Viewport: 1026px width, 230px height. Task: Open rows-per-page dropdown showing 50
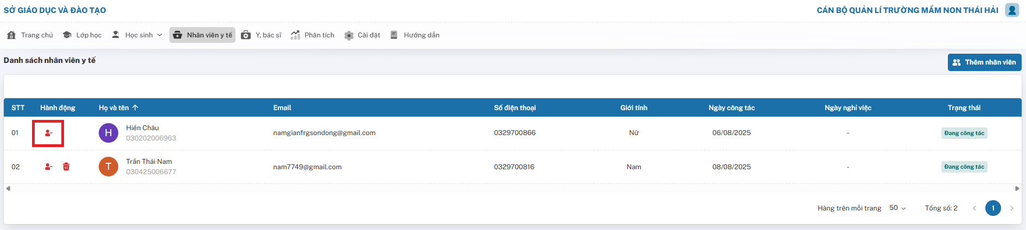pos(897,208)
